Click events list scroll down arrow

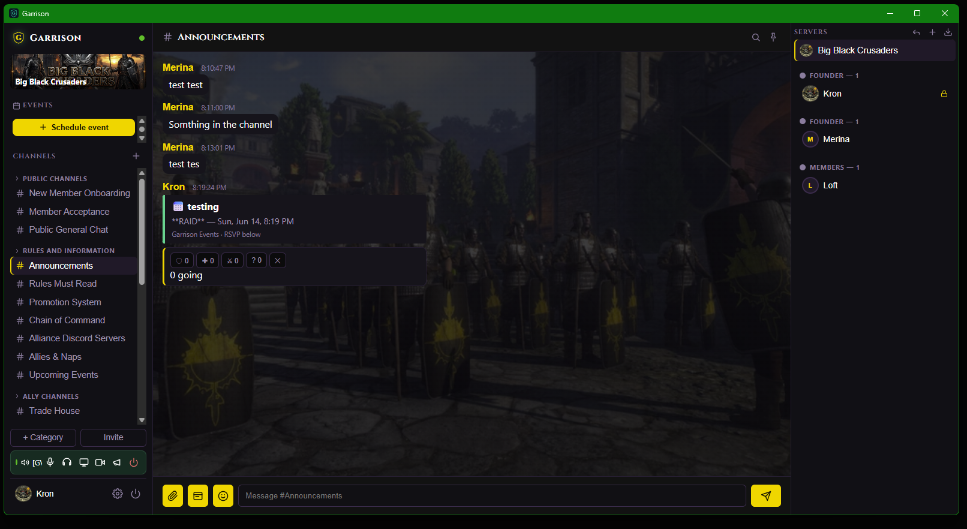(142, 139)
